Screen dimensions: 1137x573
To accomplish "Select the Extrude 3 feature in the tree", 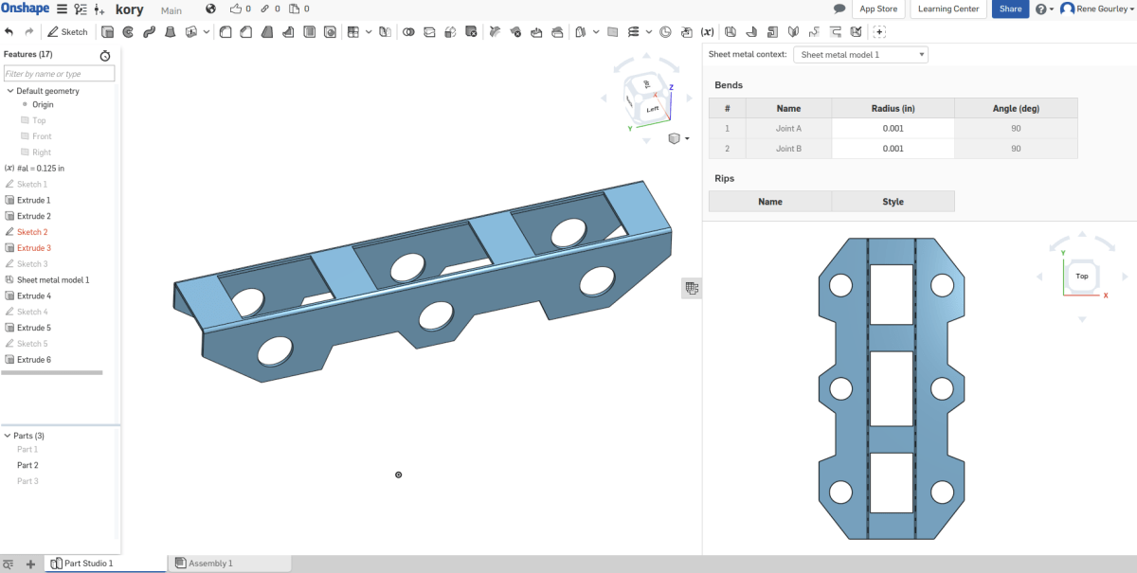I will (36, 247).
